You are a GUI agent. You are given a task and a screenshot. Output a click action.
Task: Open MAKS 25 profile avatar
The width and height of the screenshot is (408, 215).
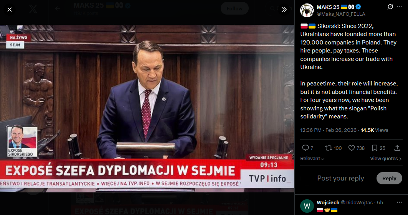[x=307, y=10]
